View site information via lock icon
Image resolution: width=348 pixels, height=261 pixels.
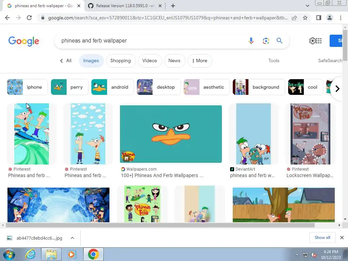coord(43,18)
